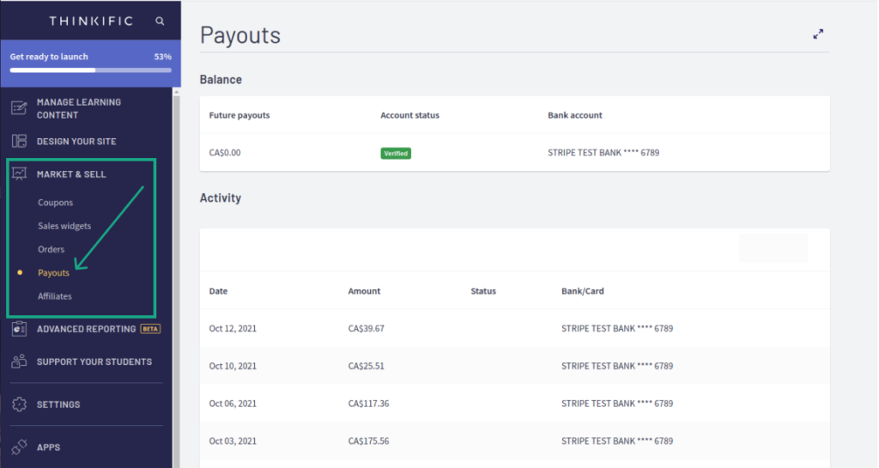The image size is (879, 468).
Task: Click the Market & Sell chart icon
Action: tap(19, 174)
